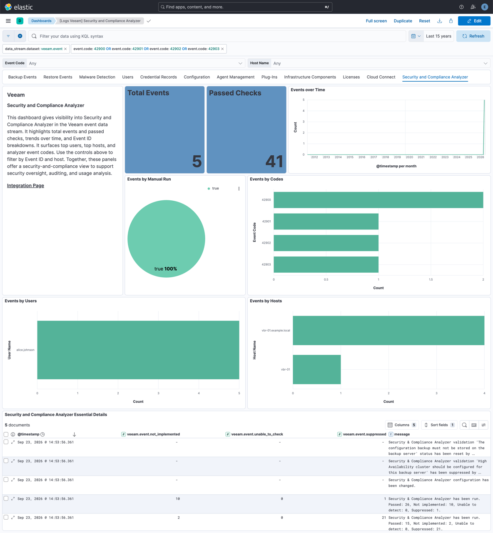Open the newsfeed notifications icon

point(473,7)
